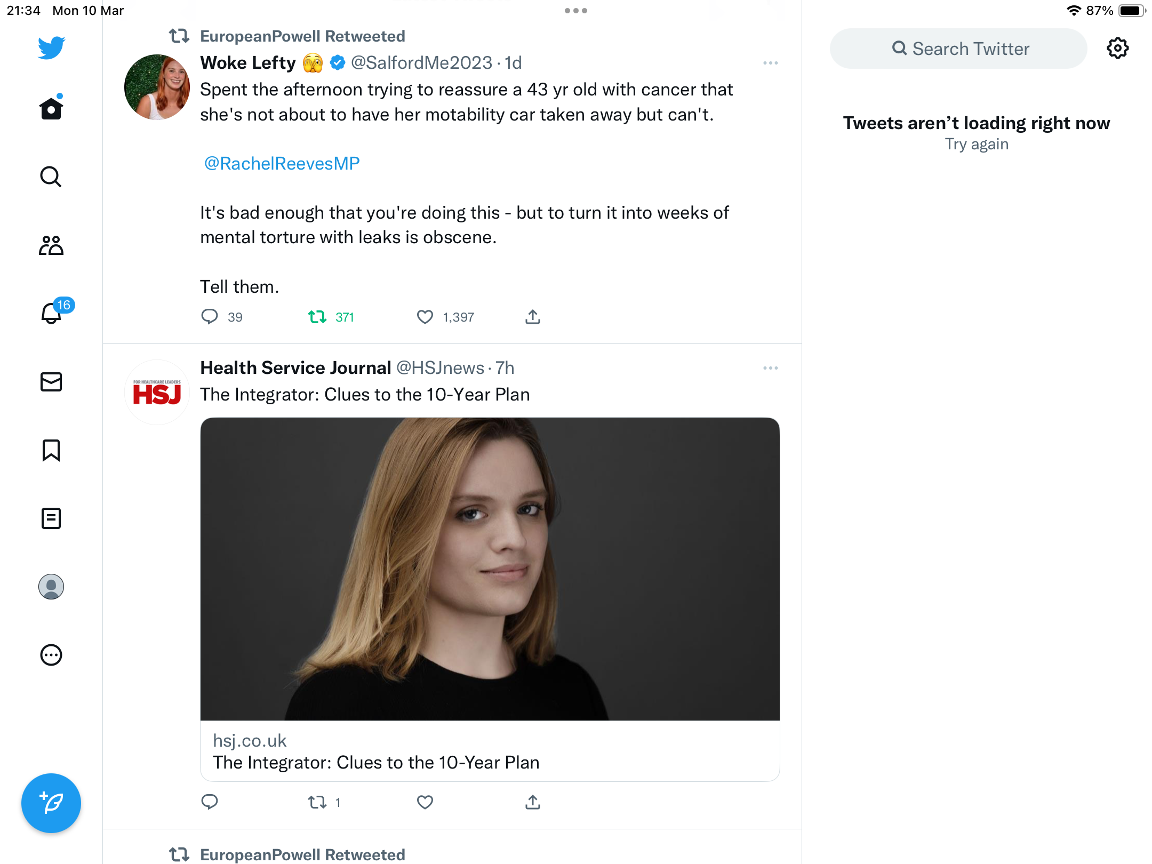Open the Home feed icon

click(x=51, y=108)
